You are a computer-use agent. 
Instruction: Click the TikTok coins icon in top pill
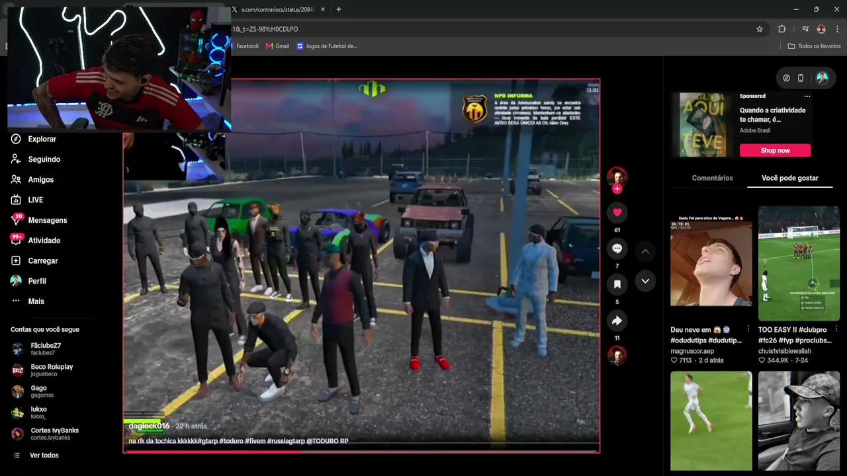point(786,78)
